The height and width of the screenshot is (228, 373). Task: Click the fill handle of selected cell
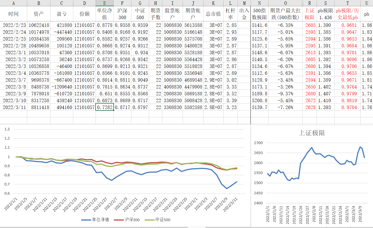coord(114,110)
